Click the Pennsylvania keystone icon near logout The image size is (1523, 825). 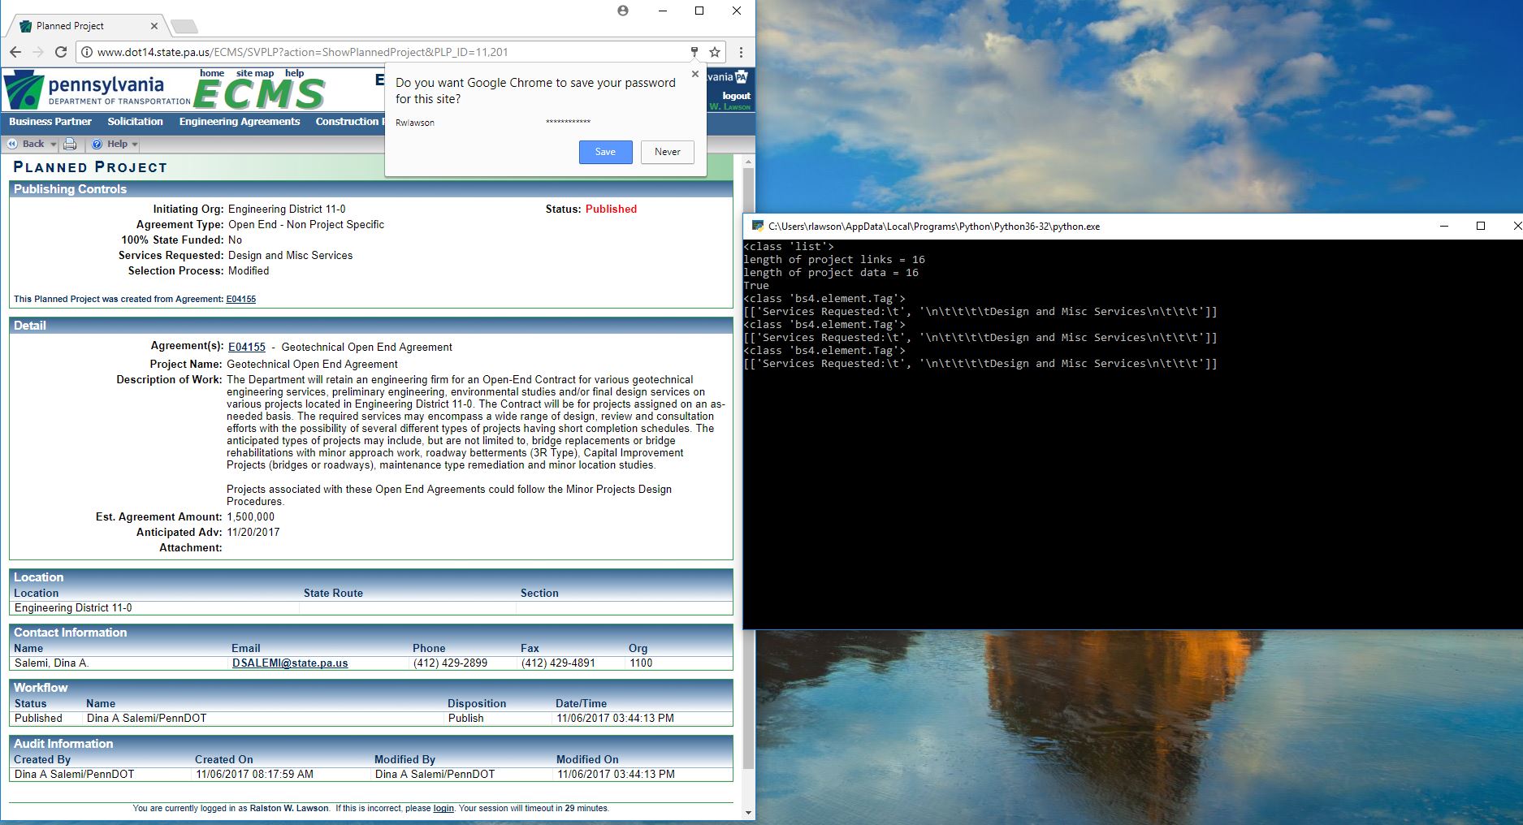[742, 77]
